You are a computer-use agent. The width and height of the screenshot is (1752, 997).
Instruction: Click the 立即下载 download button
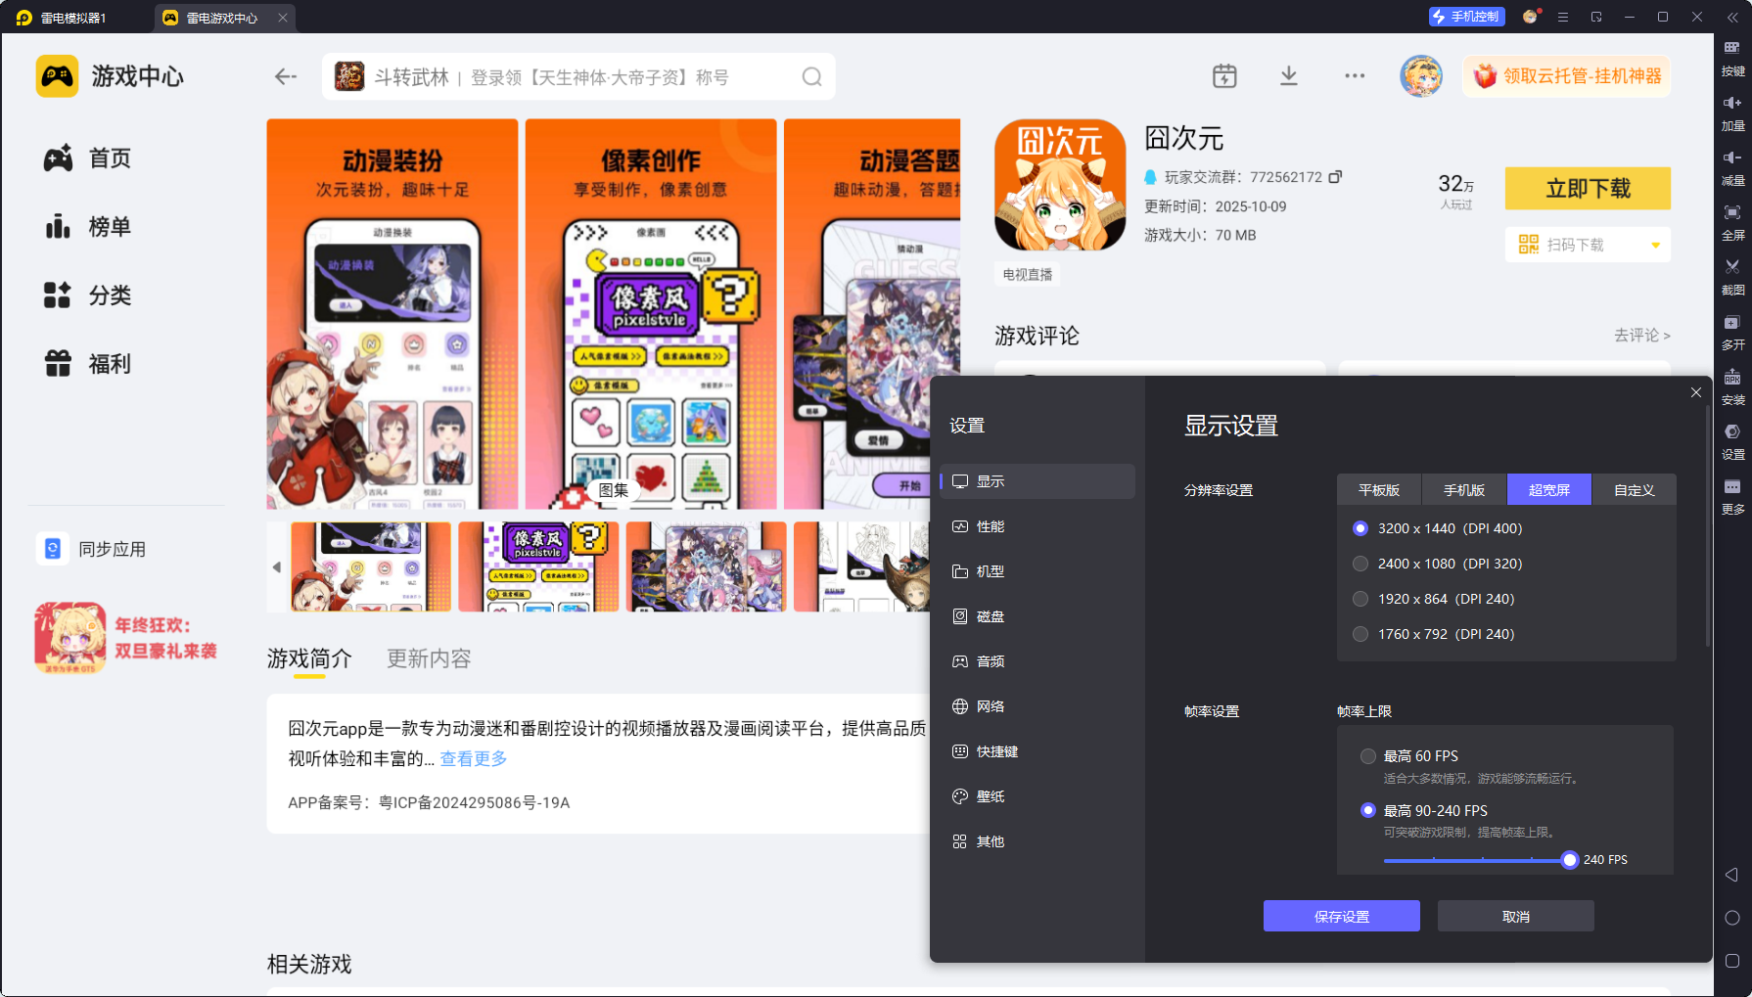coord(1588,188)
